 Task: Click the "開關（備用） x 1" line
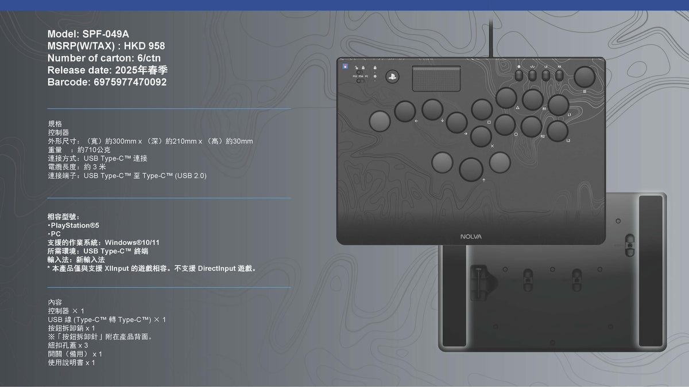[x=75, y=354]
